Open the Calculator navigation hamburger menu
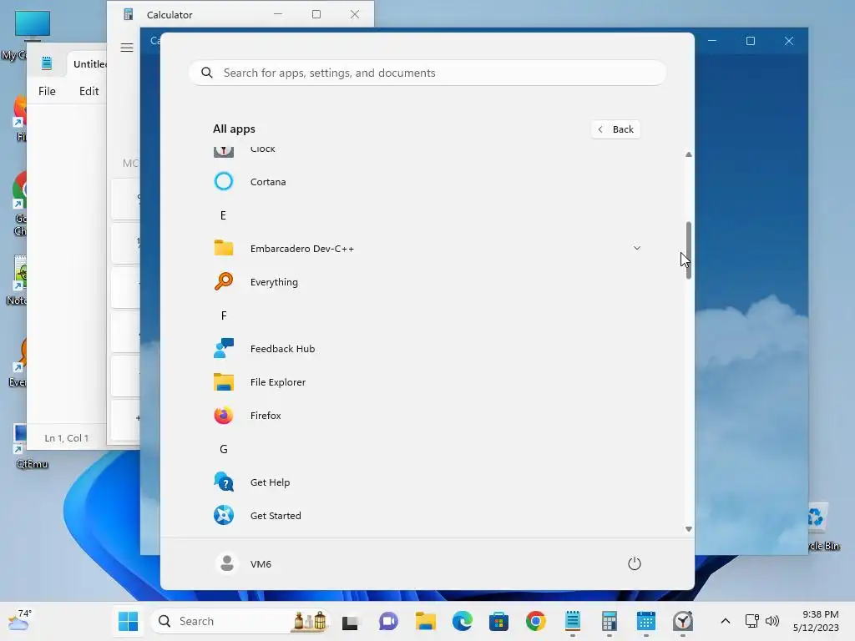Screen dimensions: 855x641 (127, 48)
